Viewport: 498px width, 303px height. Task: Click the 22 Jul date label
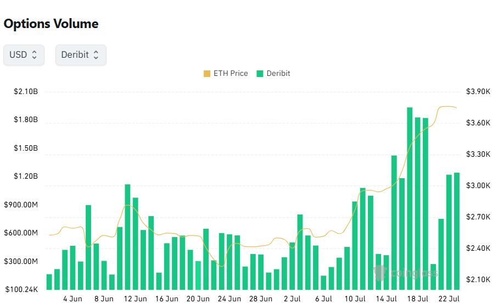(449, 299)
